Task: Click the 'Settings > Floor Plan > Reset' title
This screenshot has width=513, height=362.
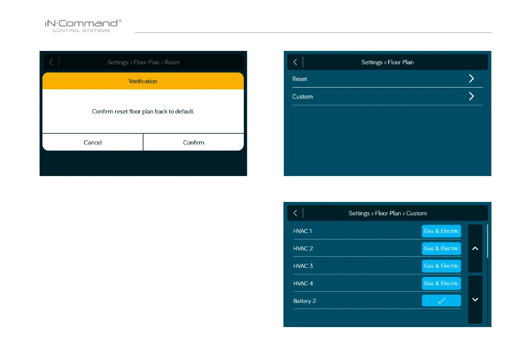Action: tap(143, 62)
